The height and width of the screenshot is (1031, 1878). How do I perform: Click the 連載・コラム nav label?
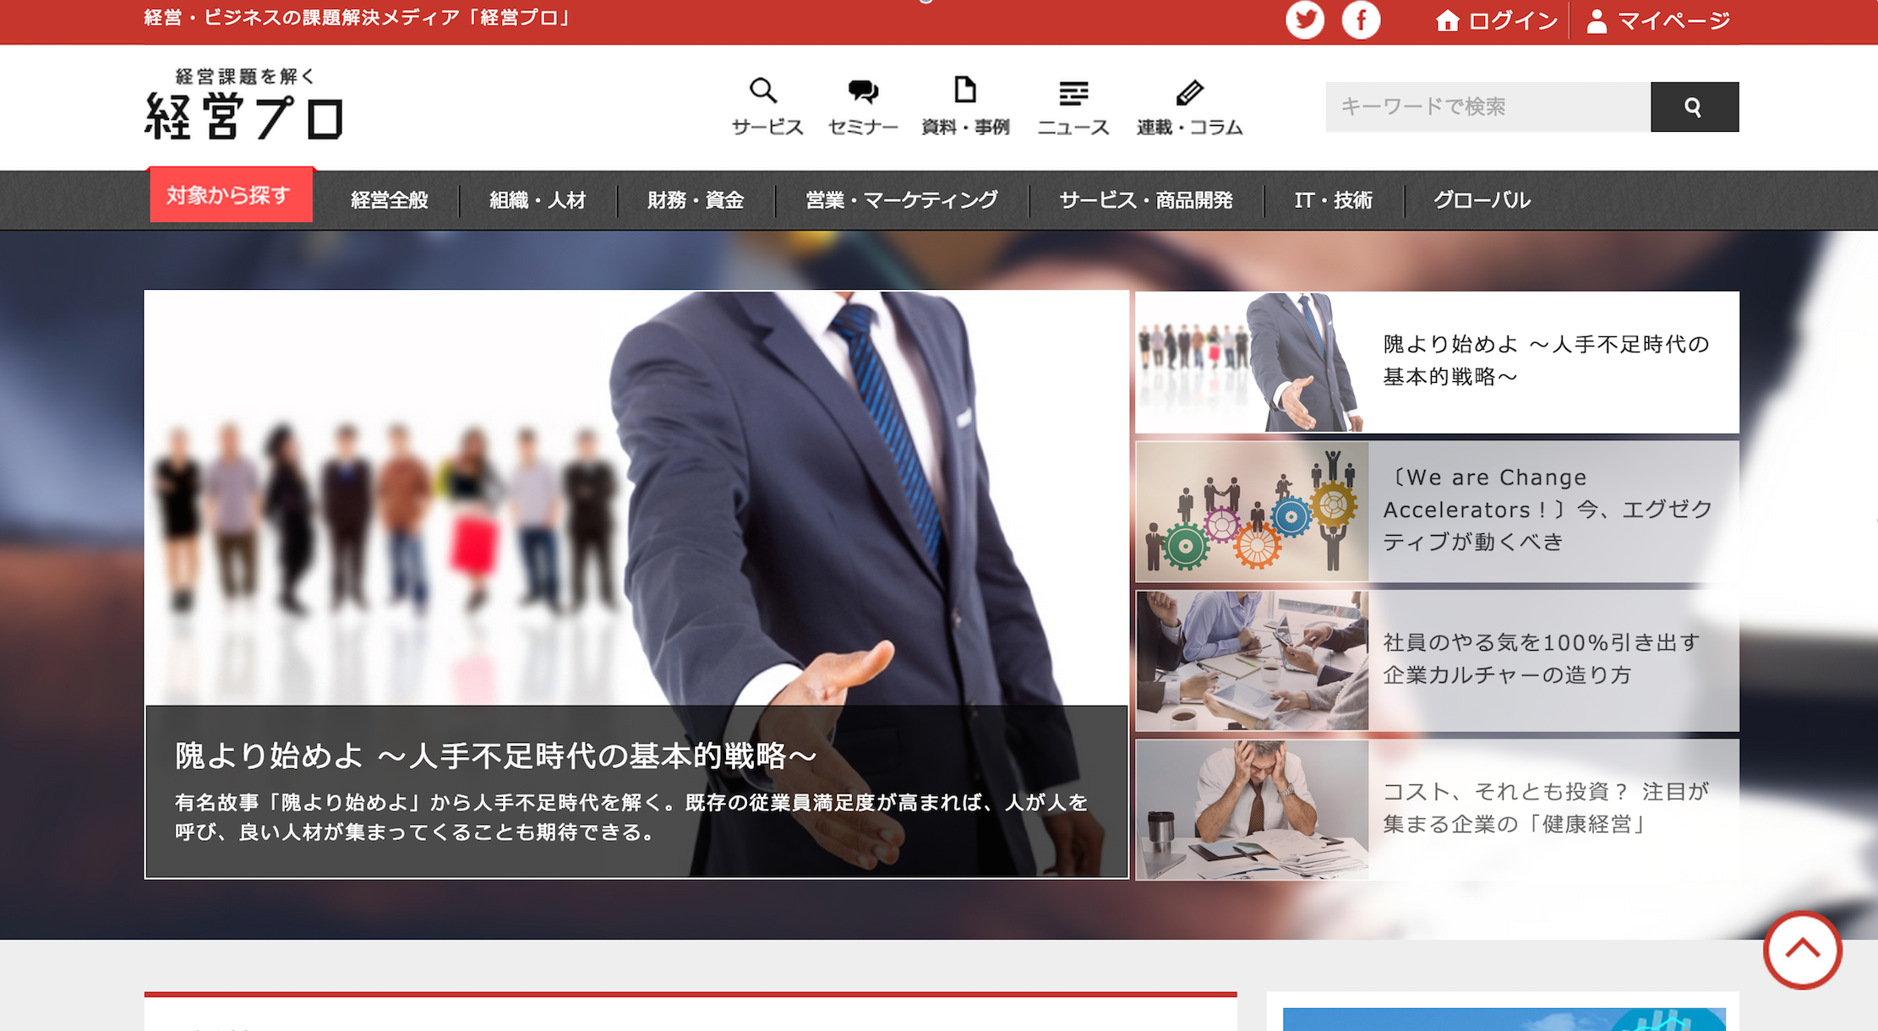(x=1189, y=127)
